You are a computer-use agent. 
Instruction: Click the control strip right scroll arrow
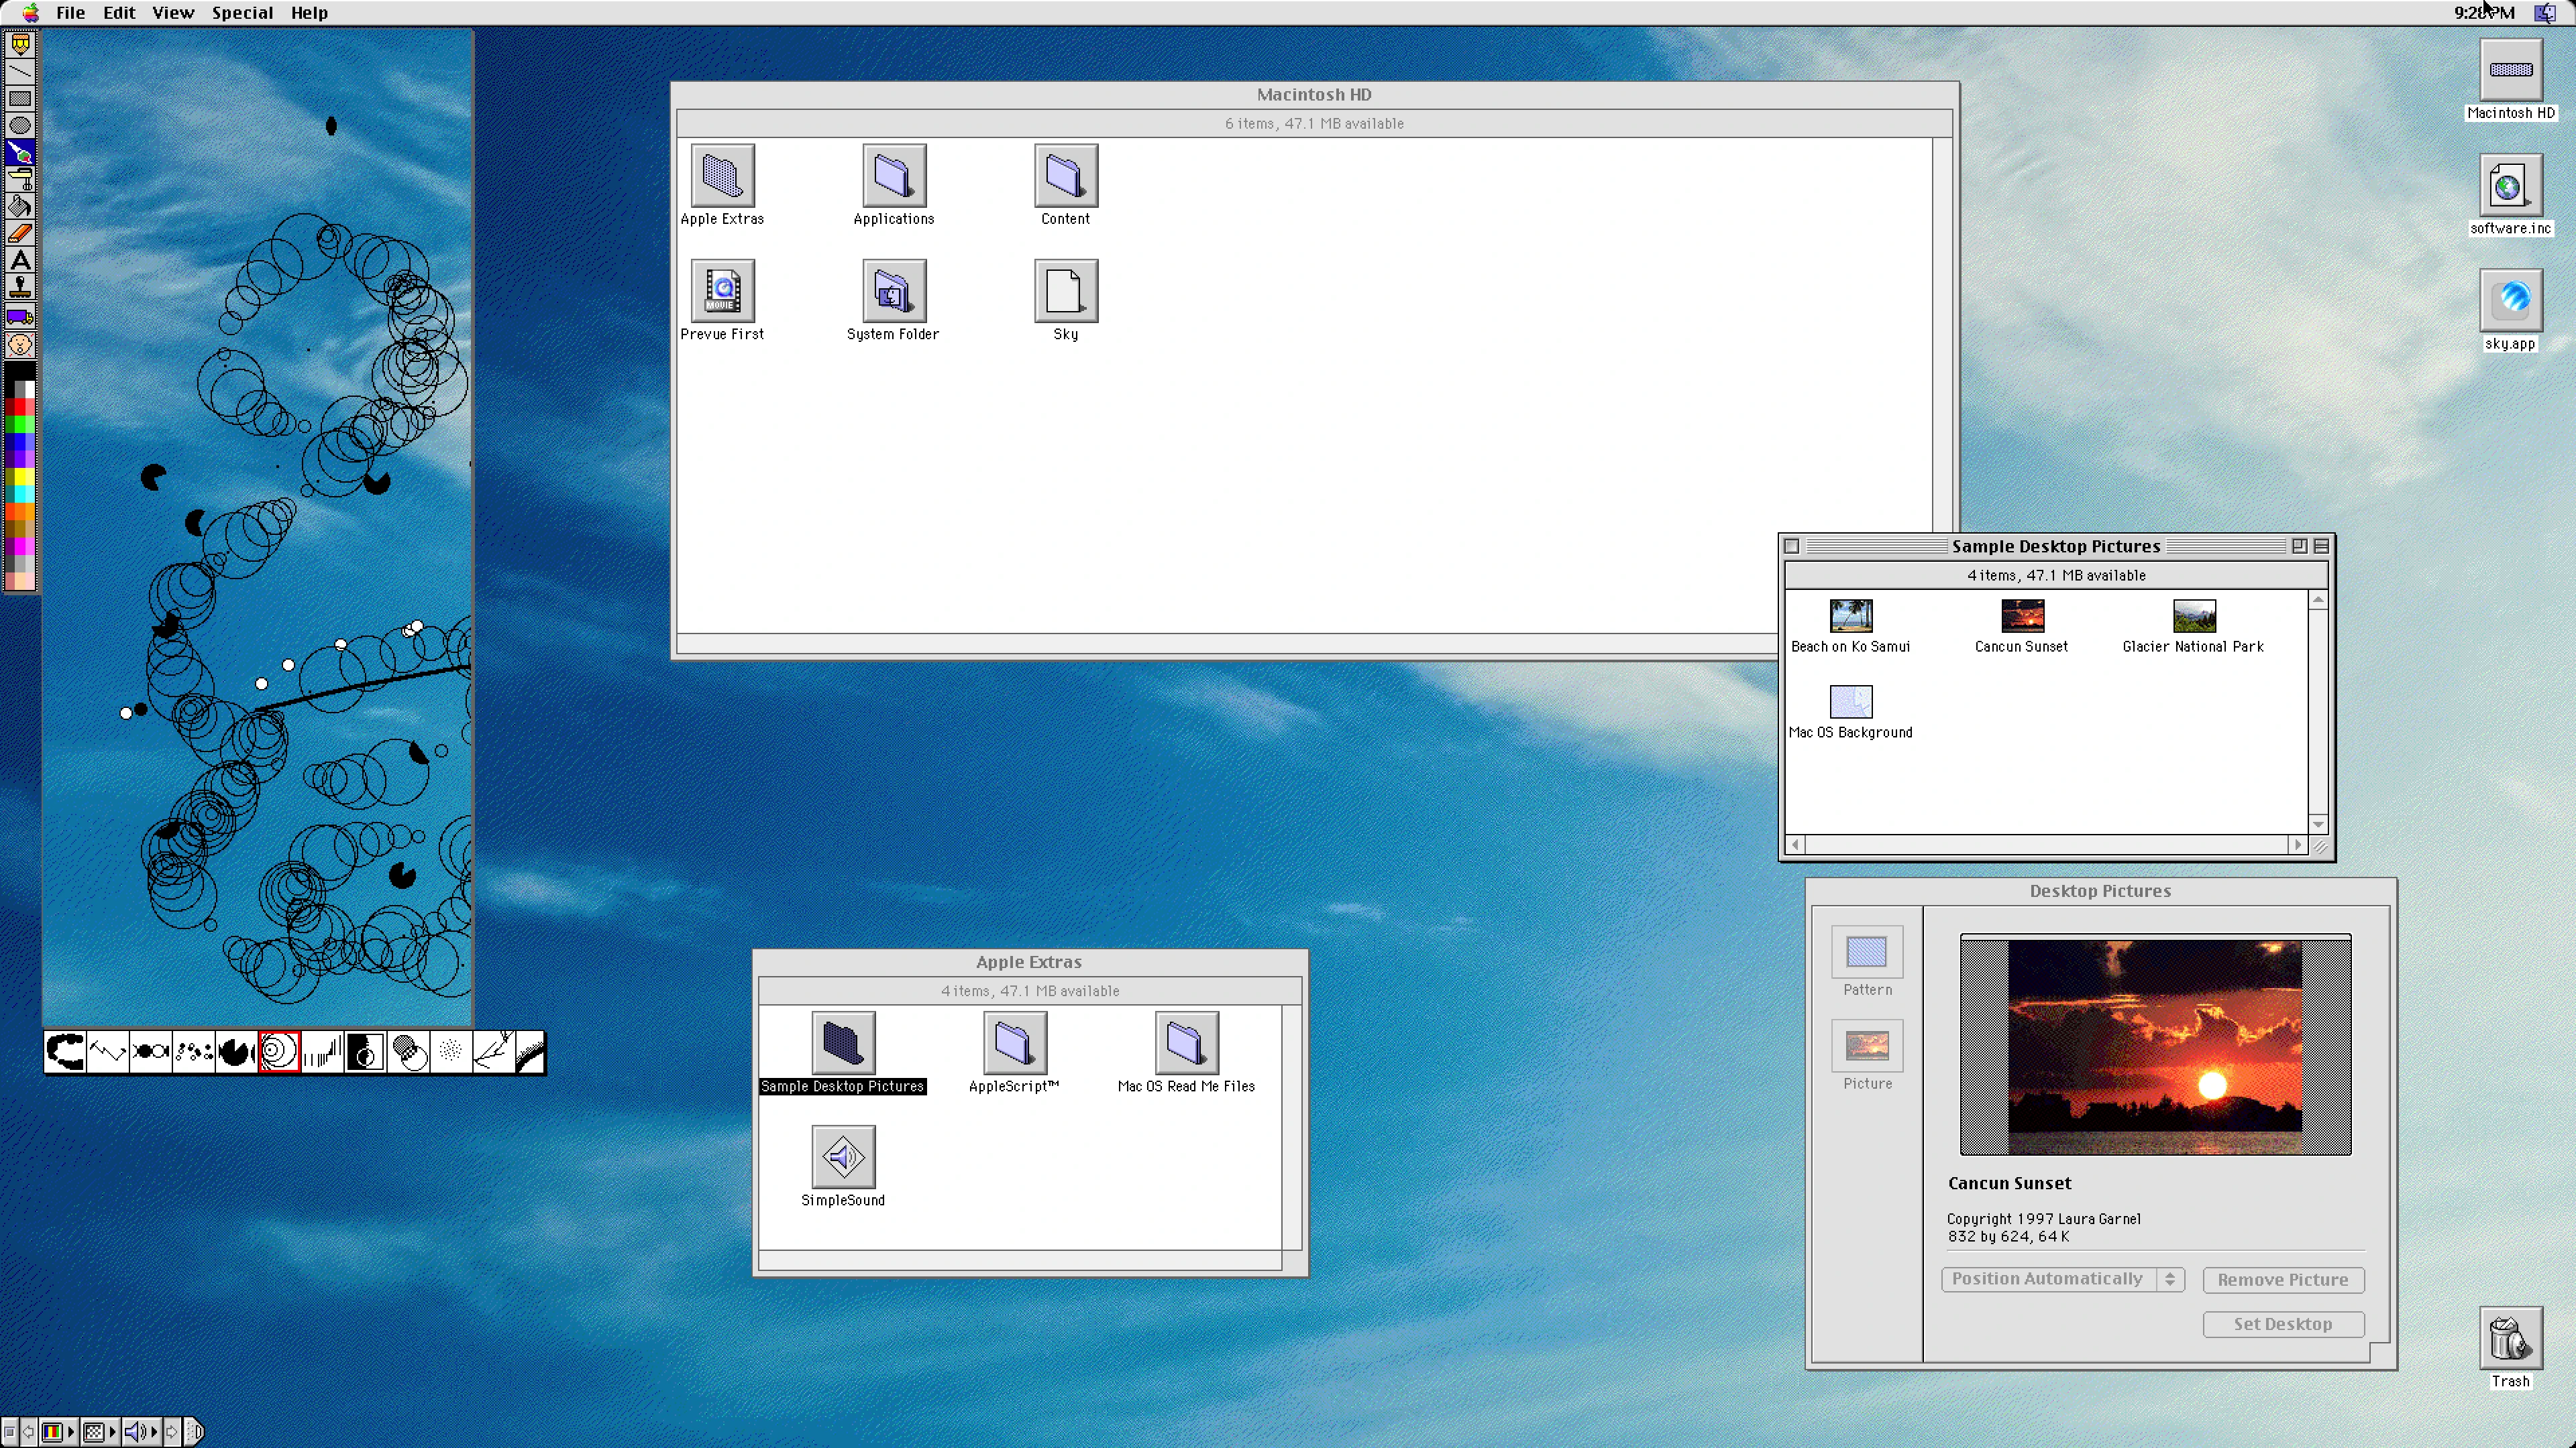click(173, 1433)
